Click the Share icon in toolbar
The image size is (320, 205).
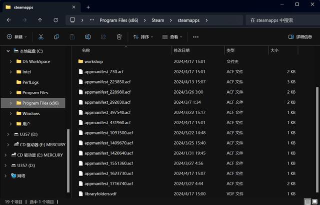(103, 37)
